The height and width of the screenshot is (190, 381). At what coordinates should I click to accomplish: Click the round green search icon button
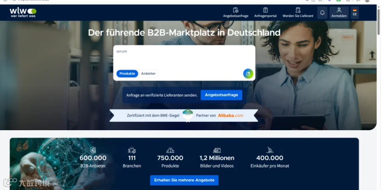point(248,74)
